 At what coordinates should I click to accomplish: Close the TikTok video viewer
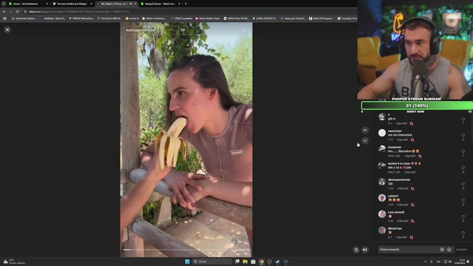click(7, 30)
